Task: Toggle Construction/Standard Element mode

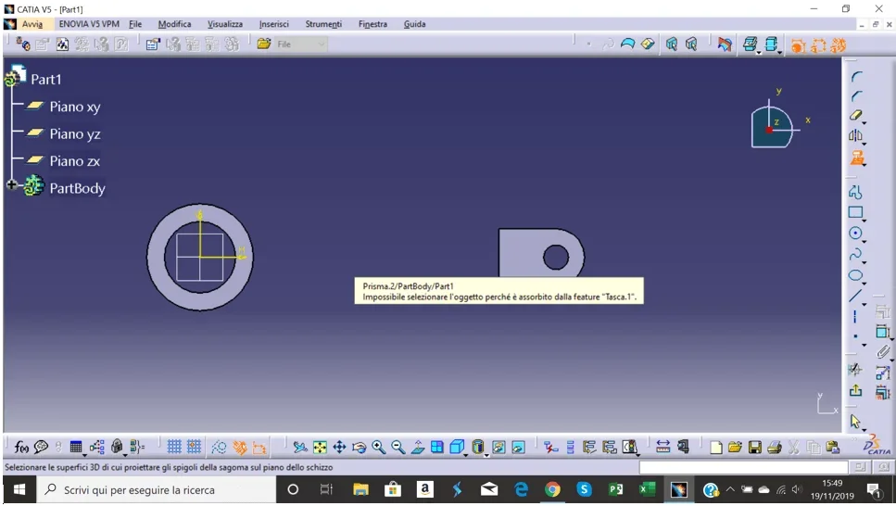Action: click(x=220, y=447)
